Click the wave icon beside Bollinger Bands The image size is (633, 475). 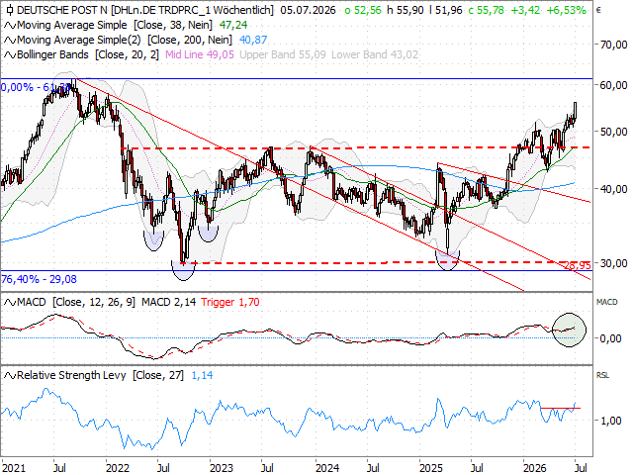(10, 55)
